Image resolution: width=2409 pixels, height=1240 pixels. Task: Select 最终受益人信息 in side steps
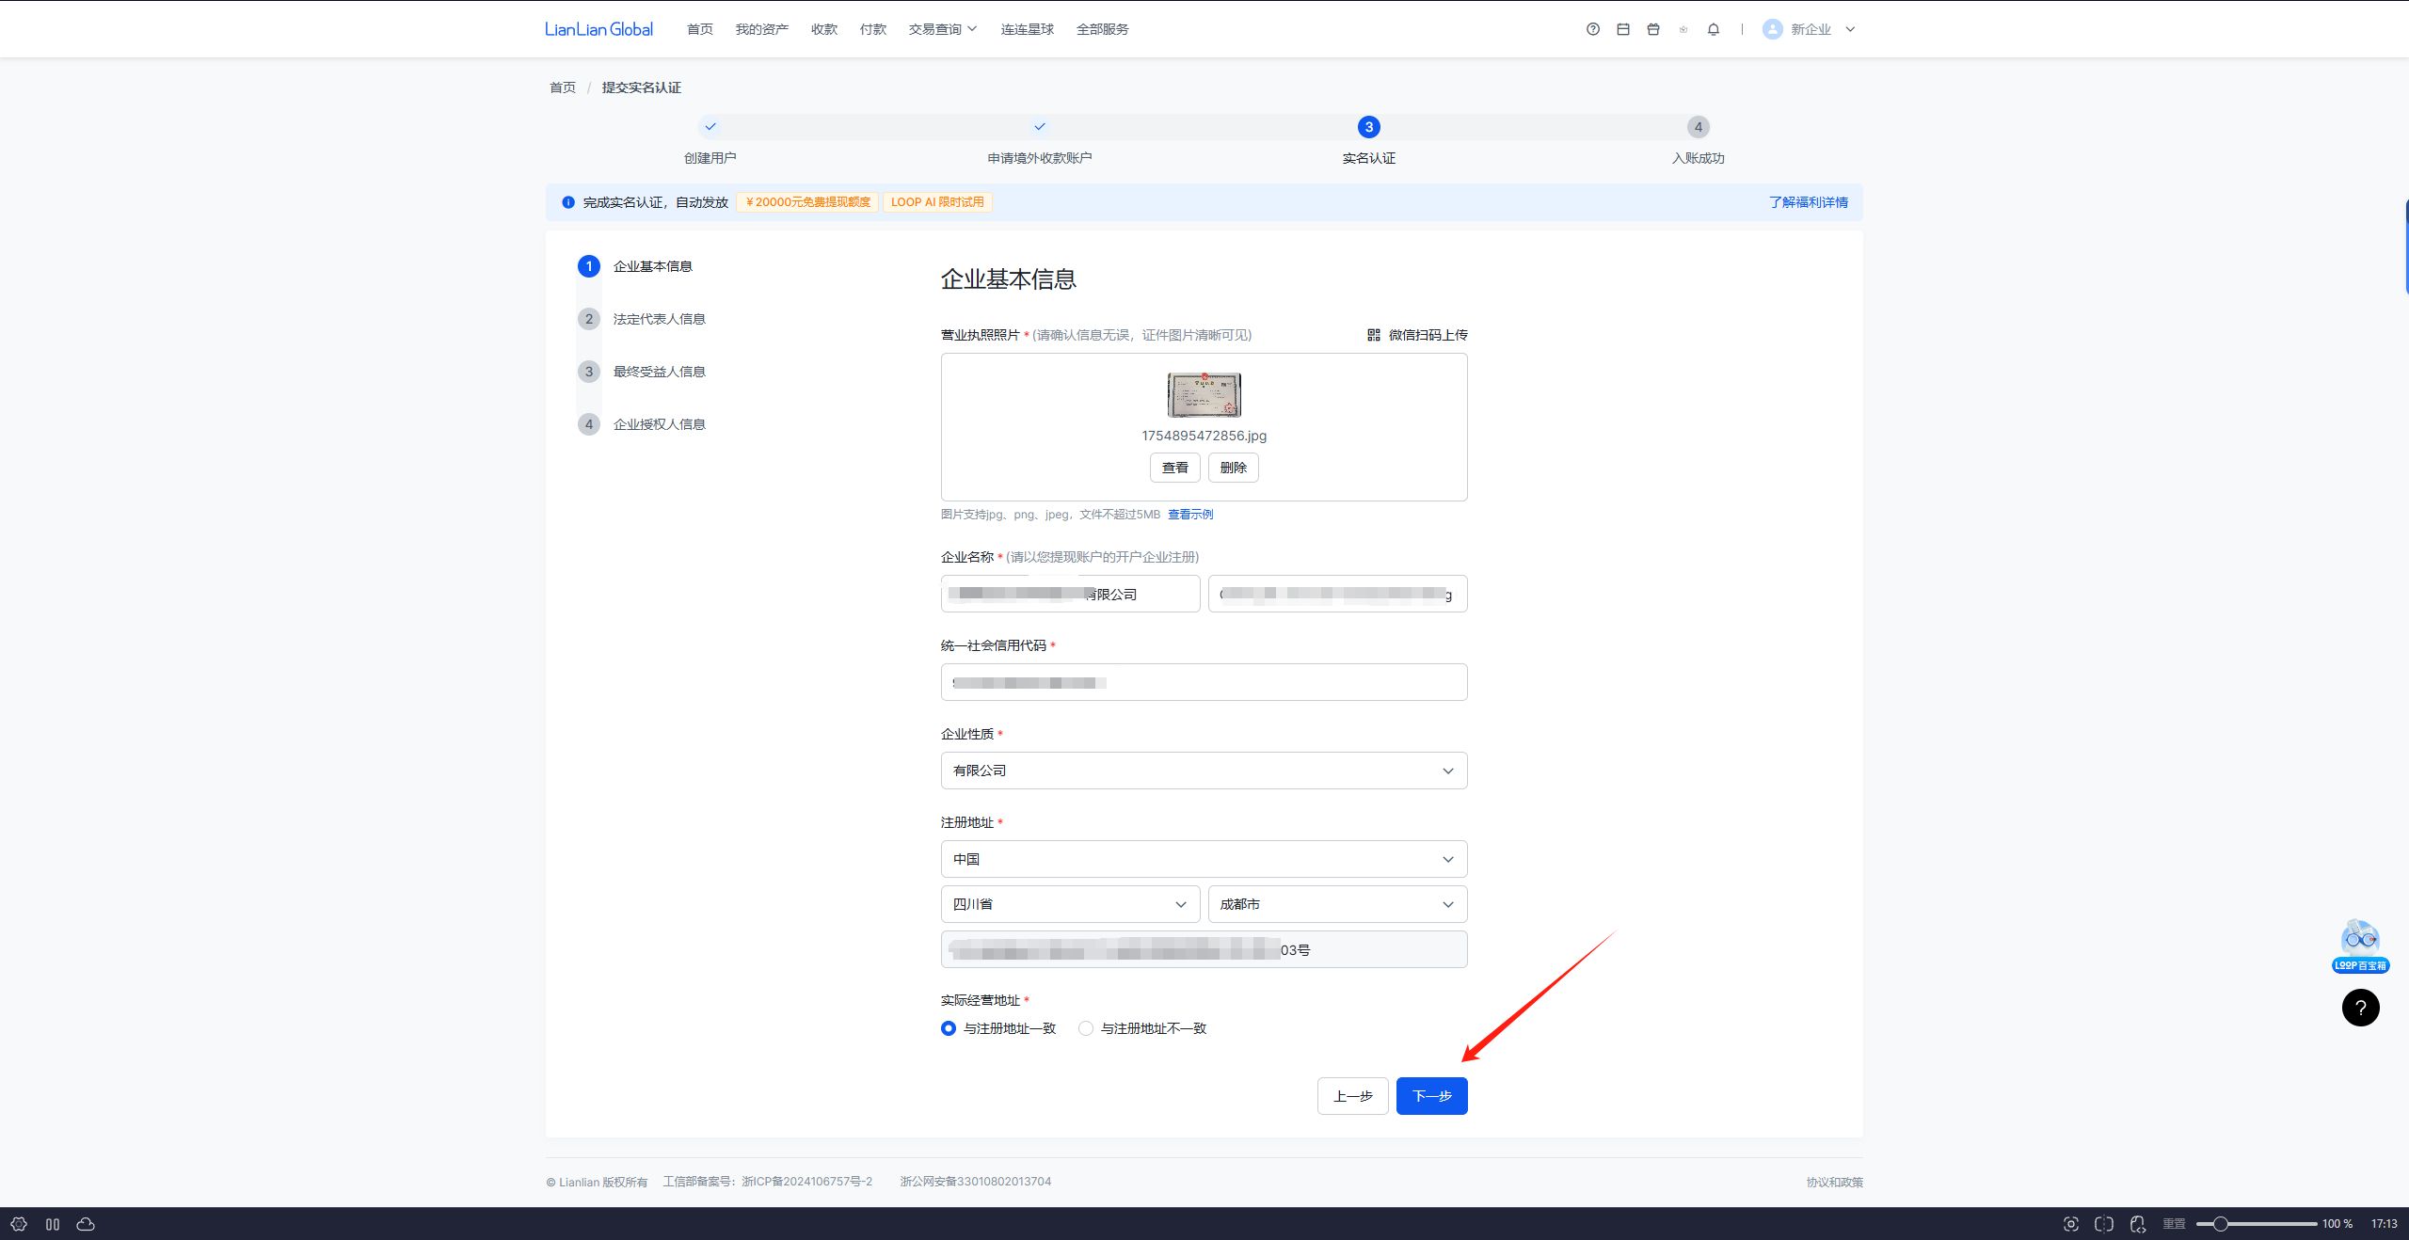pos(659,372)
